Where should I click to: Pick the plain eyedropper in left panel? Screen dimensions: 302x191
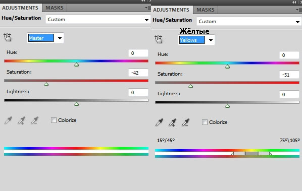coord(8,120)
